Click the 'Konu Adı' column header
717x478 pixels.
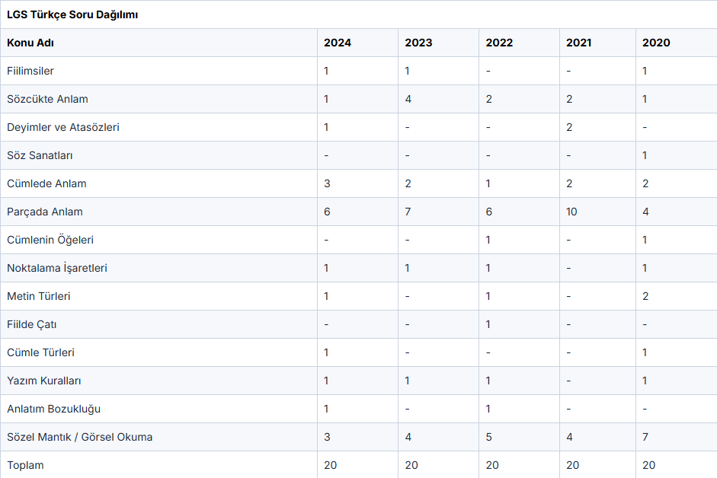click(x=30, y=43)
